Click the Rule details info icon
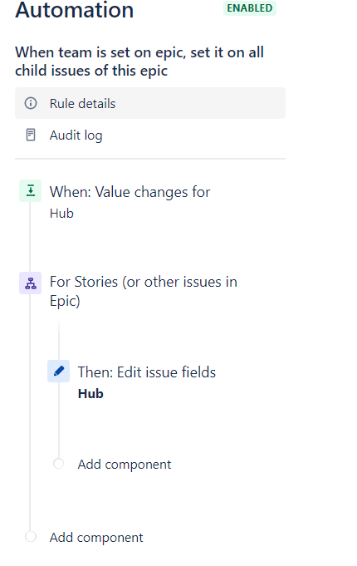 [x=31, y=103]
